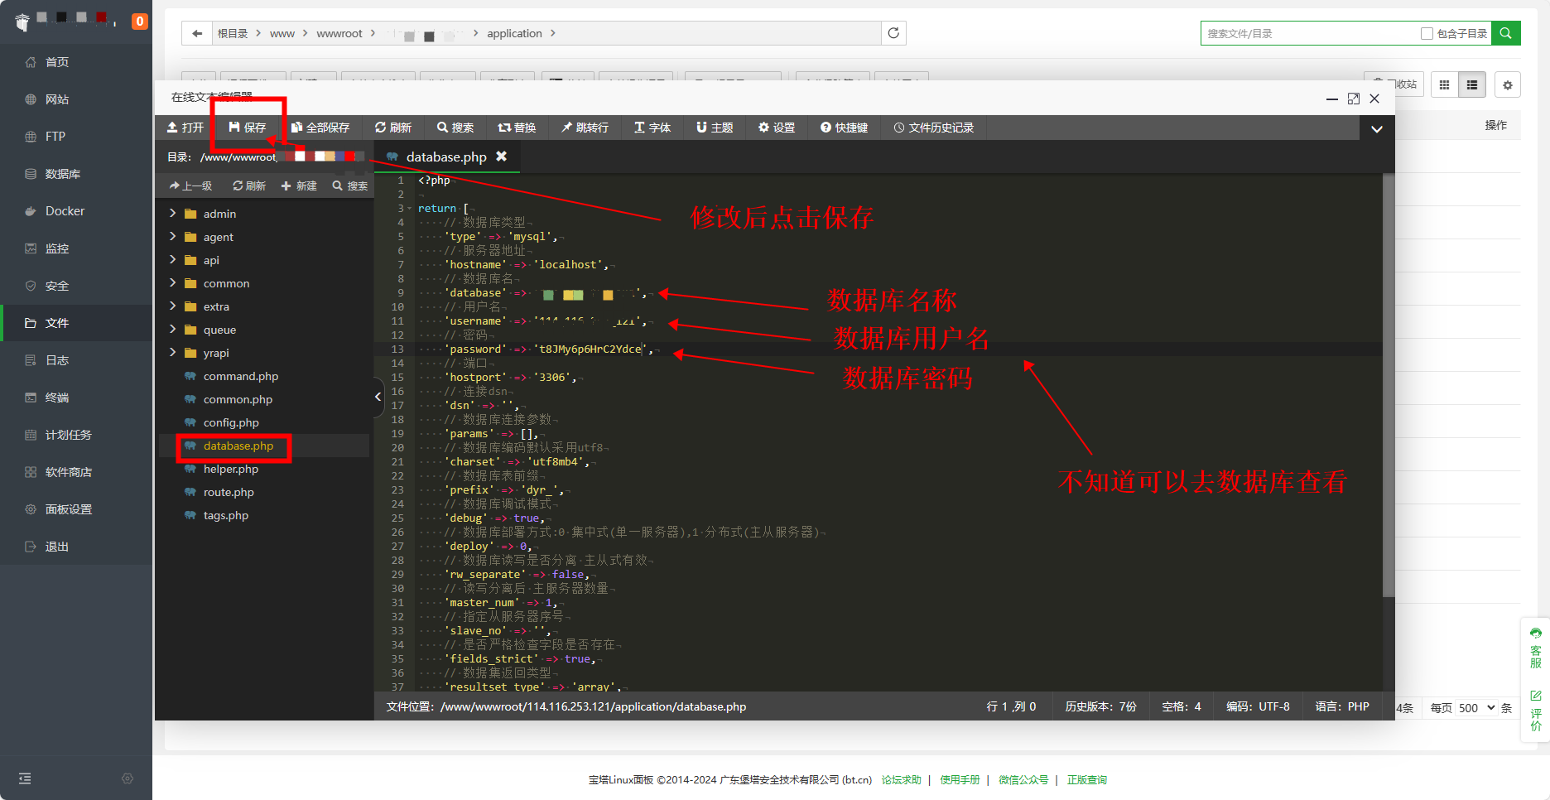Select the database.php editor tab
The height and width of the screenshot is (800, 1550).
445,157
